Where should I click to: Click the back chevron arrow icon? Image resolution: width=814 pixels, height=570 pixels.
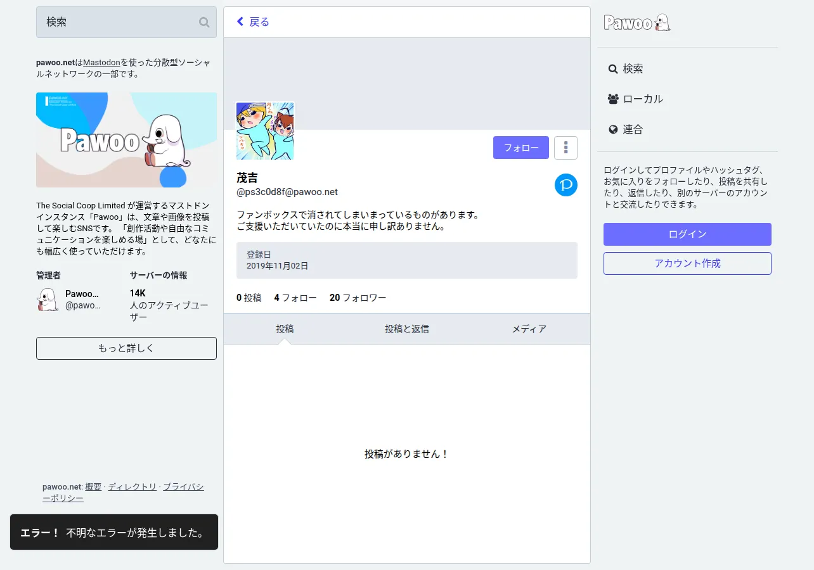[x=240, y=22]
